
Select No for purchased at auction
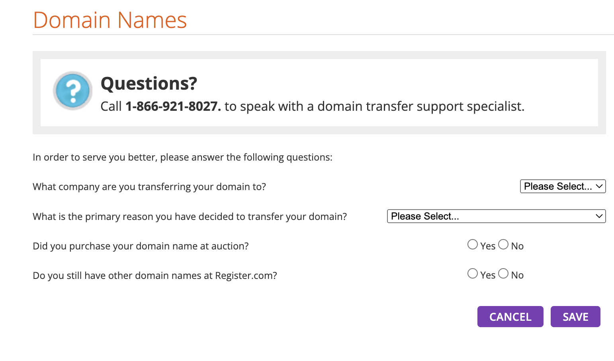(x=503, y=244)
